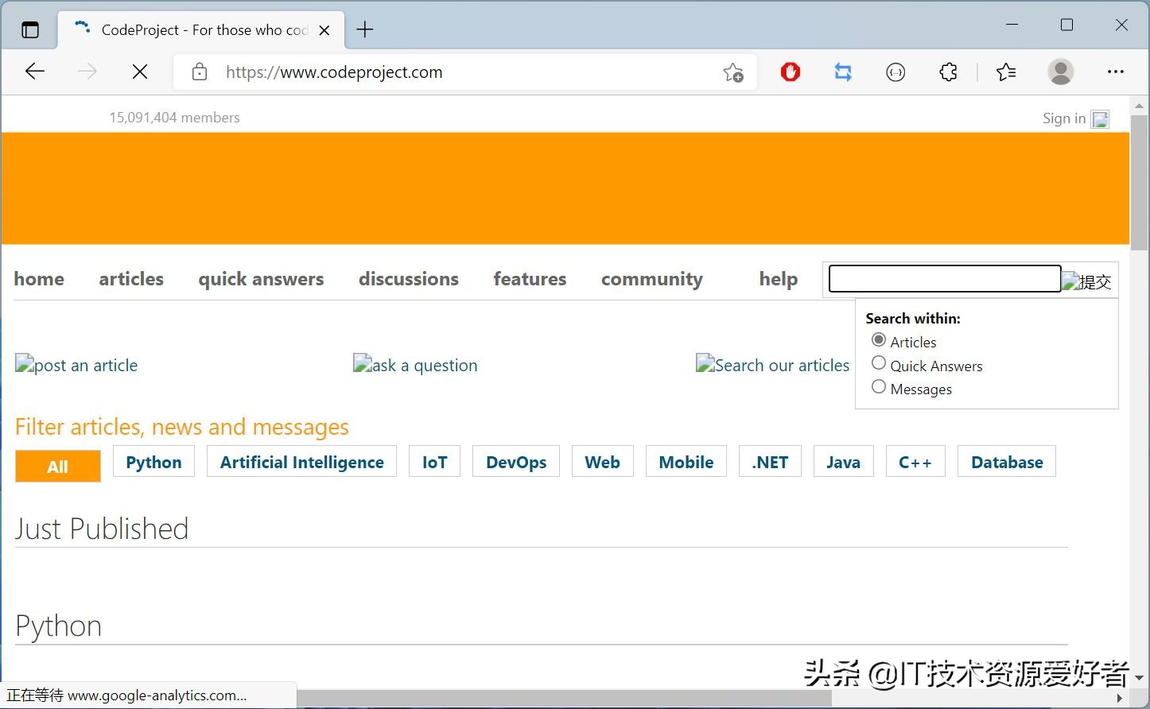Open a new browser tab
The width and height of the screenshot is (1150, 709).
(365, 30)
